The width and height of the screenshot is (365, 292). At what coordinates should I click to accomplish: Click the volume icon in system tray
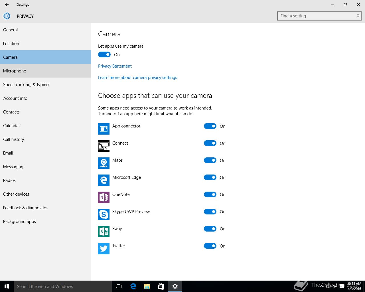click(335, 286)
